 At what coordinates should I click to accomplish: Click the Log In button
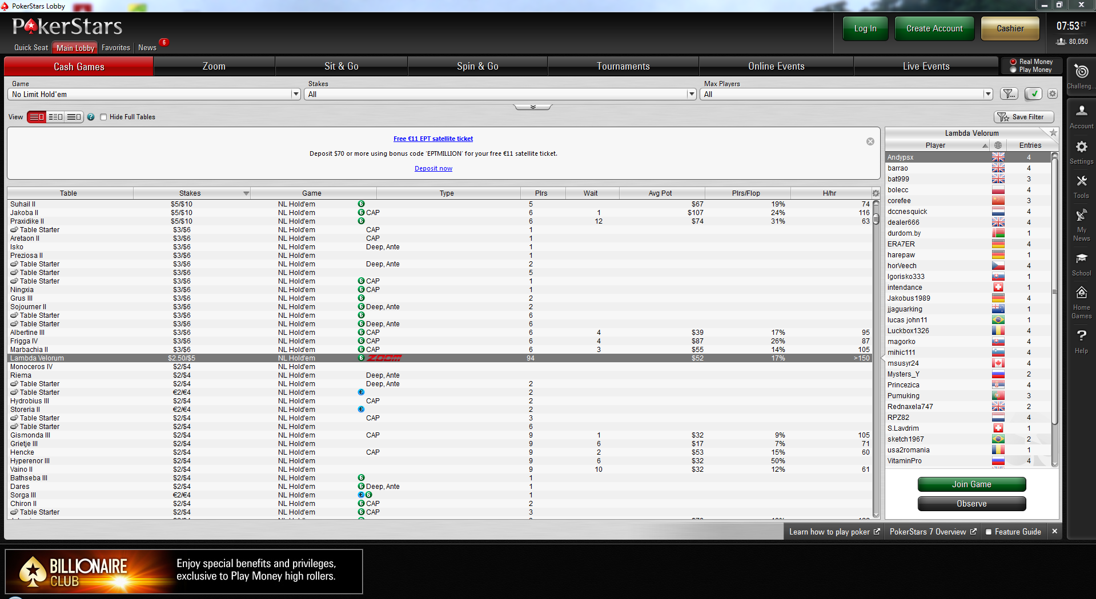pyautogui.click(x=865, y=29)
